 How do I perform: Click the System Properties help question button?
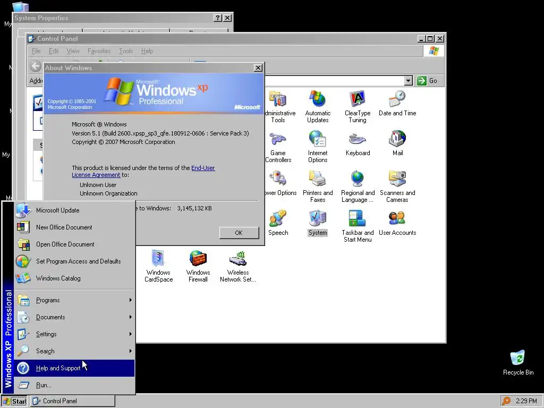pos(217,18)
